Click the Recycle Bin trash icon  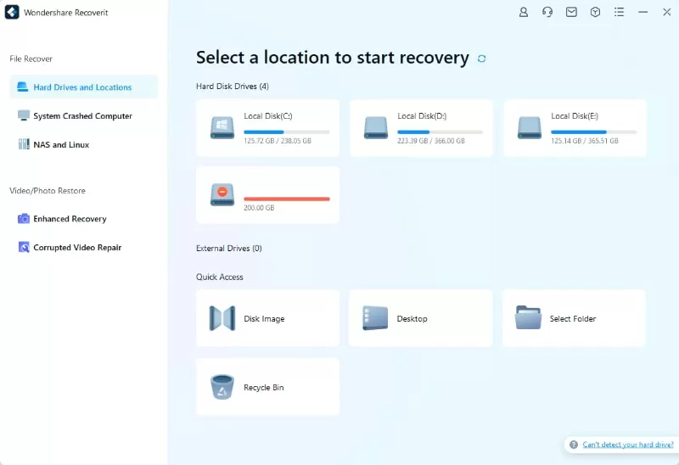click(x=222, y=387)
